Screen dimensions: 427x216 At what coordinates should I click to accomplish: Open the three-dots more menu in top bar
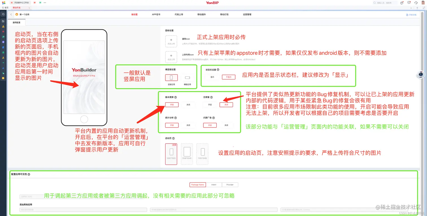tap(45, 3)
